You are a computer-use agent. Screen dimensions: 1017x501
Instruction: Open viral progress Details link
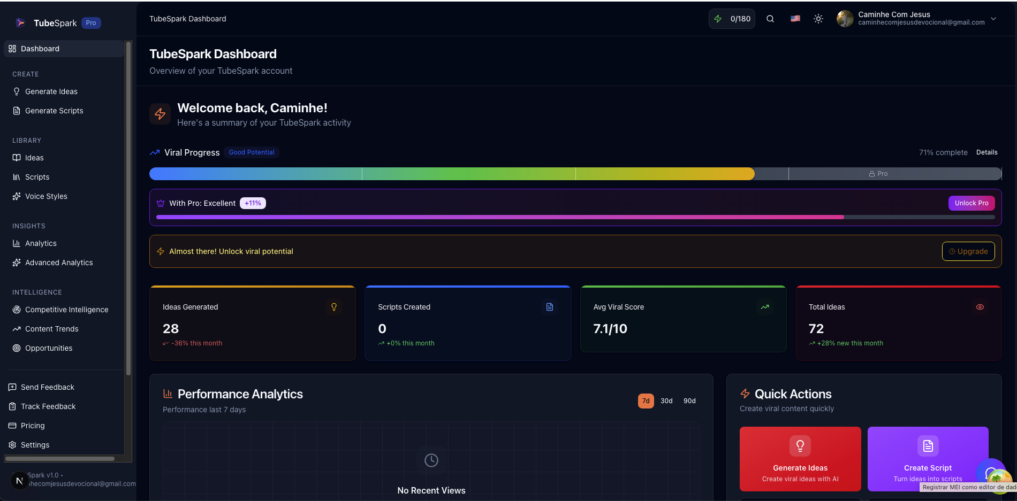[986, 152]
